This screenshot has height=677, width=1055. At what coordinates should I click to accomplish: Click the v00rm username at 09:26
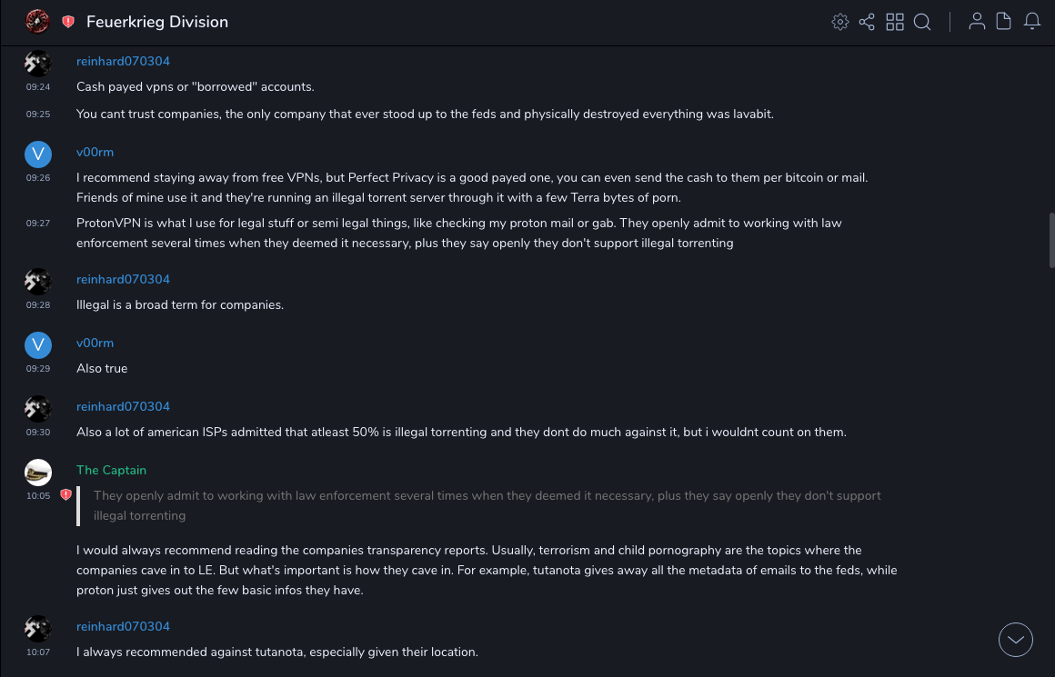pos(95,153)
